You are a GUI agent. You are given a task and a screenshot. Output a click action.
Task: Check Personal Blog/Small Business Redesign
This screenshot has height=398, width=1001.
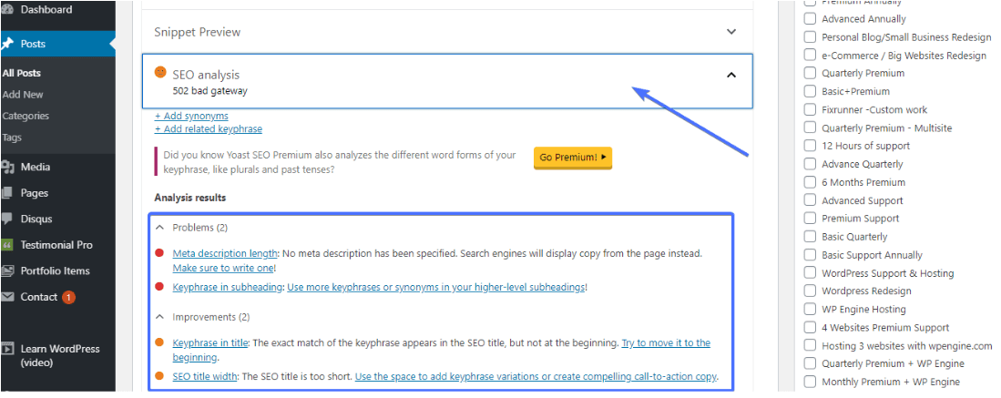810,37
